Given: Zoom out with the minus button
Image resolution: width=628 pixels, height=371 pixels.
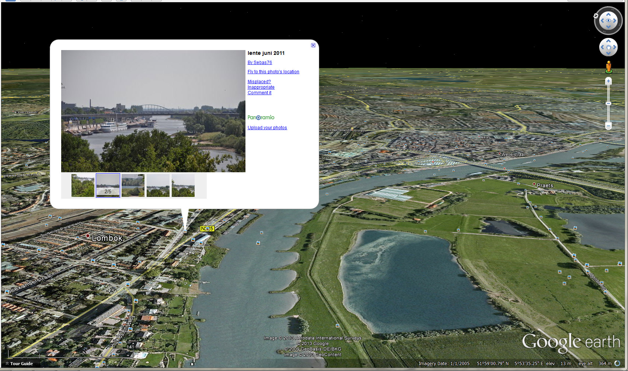Looking at the screenshot, I should [608, 126].
